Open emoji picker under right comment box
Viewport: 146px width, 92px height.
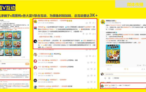[x=105, y=78]
